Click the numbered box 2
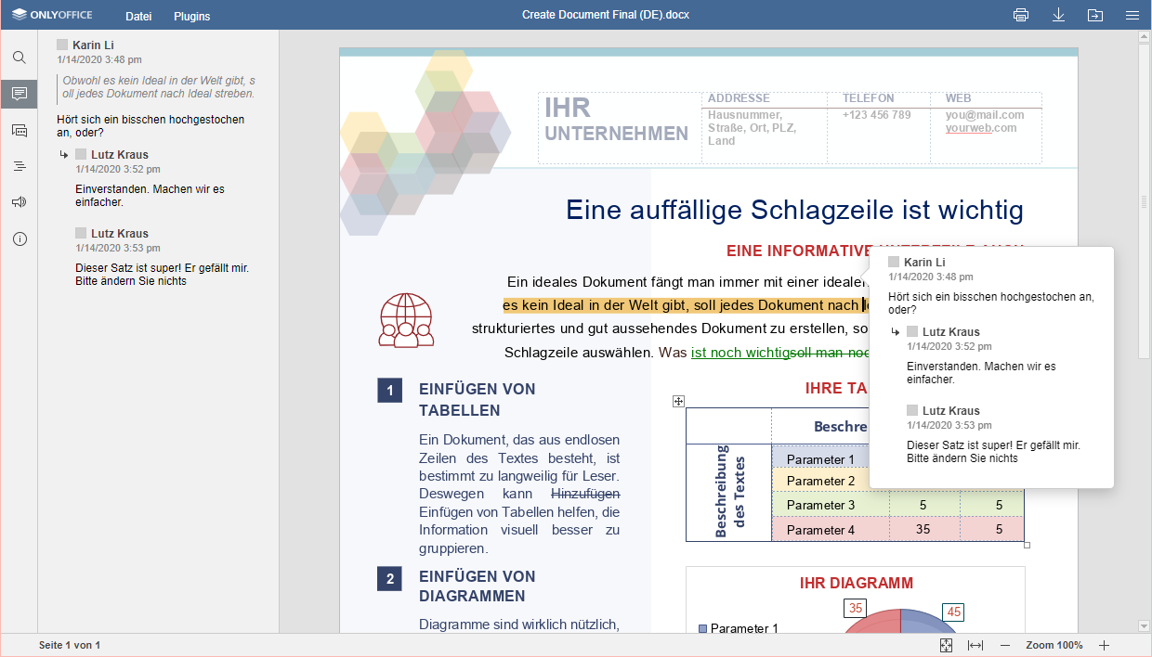Image resolution: width=1152 pixels, height=657 pixels. point(389,579)
